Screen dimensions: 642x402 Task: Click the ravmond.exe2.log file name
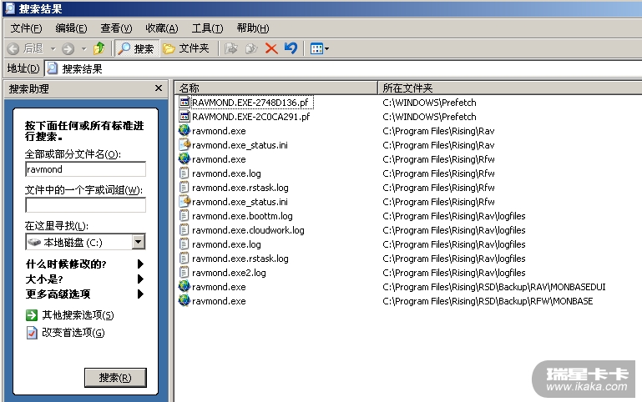[229, 273]
